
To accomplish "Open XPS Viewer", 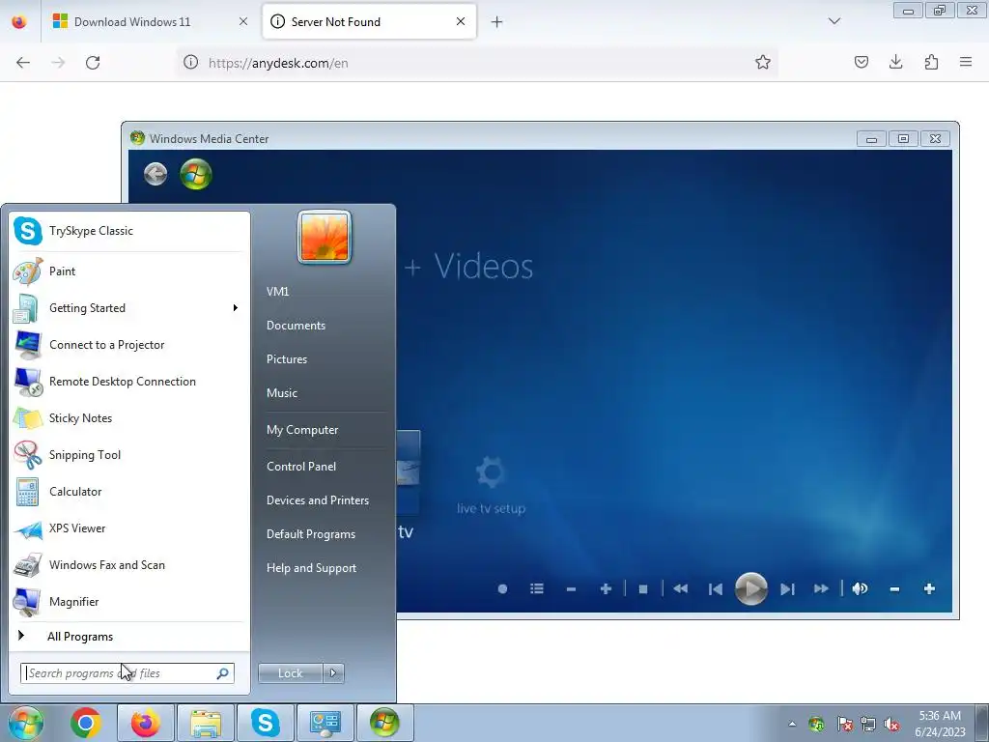I will pyautogui.click(x=128, y=528).
